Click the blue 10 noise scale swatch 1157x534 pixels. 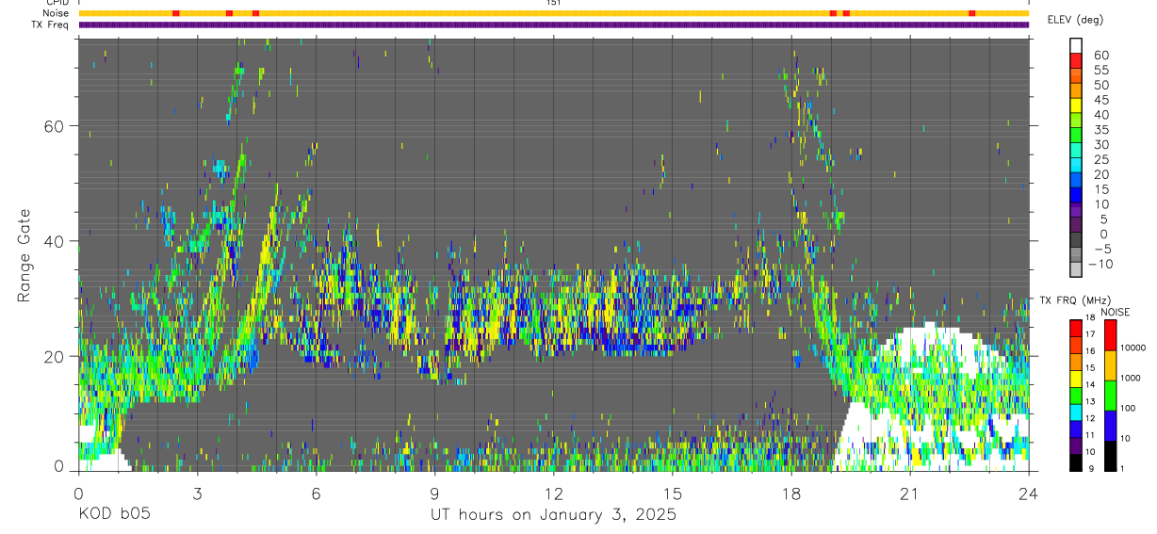point(1108,426)
